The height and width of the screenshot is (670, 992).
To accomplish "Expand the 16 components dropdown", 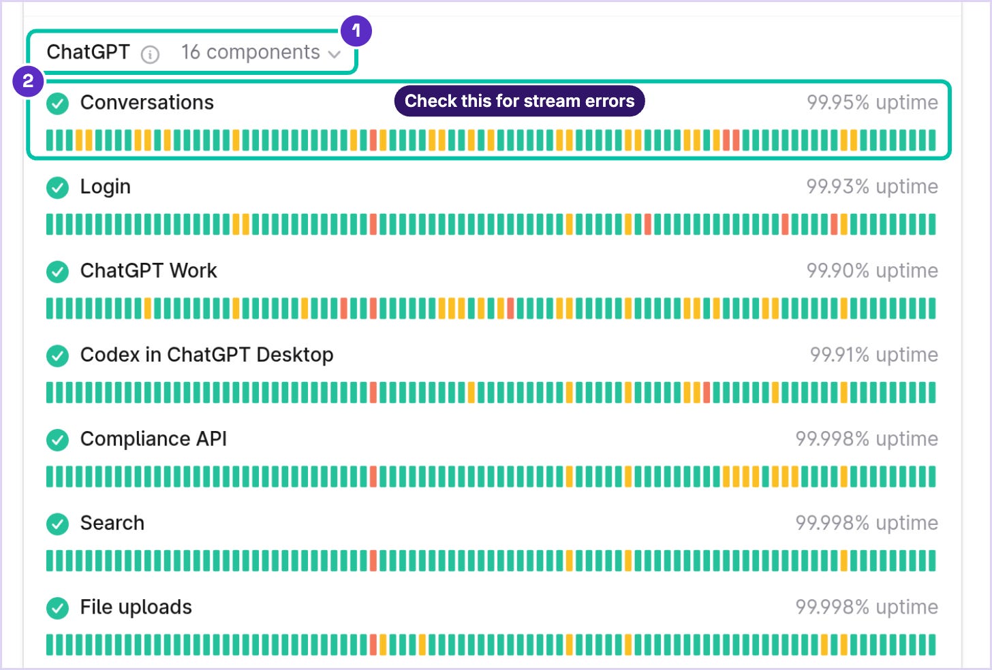I will point(261,52).
